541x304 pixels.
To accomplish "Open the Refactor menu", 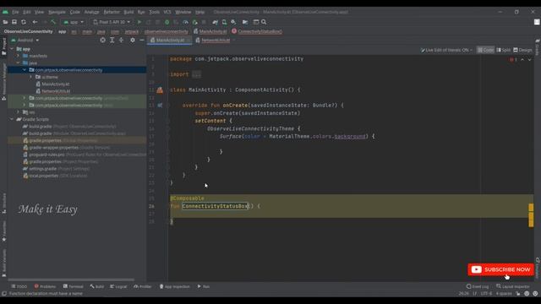I will point(112,12).
